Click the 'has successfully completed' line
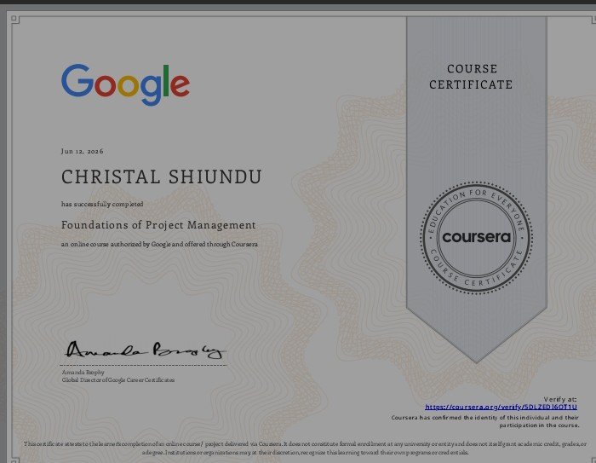This screenshot has height=463, width=596. click(x=102, y=204)
